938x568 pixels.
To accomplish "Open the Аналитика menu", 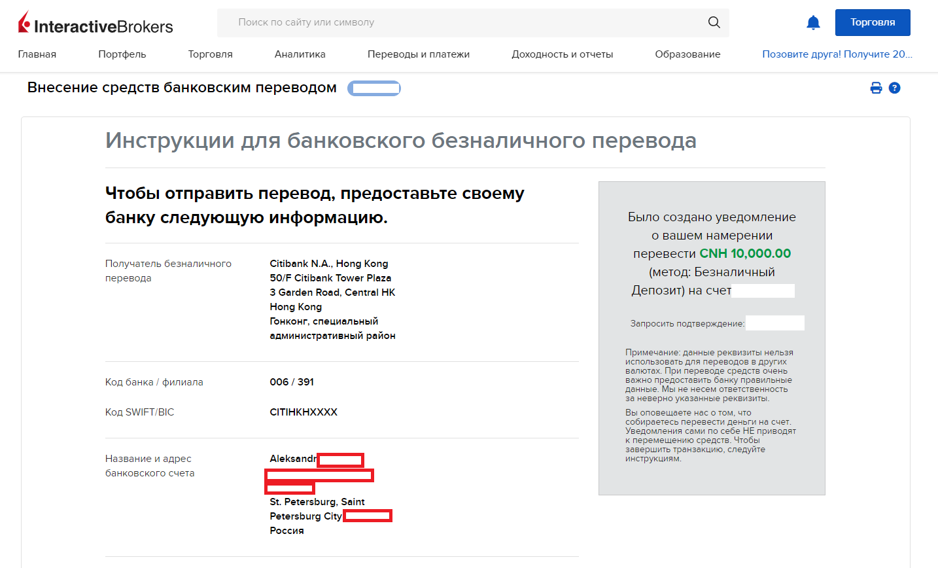I will click(x=300, y=54).
